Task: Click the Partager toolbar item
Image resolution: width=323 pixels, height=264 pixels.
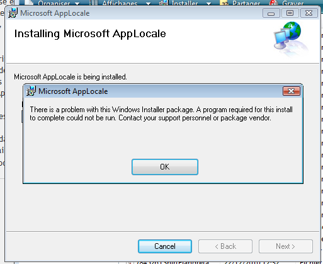Action: coord(246,3)
